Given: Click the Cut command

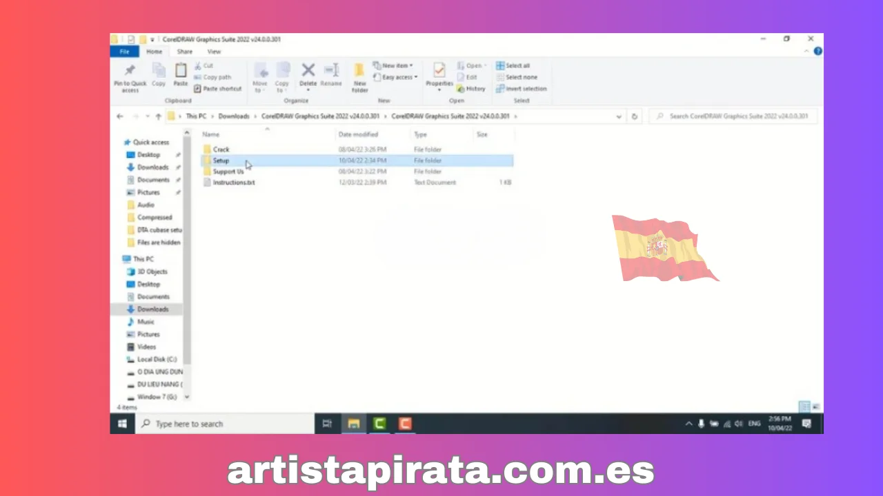Looking at the screenshot, I should [204, 65].
